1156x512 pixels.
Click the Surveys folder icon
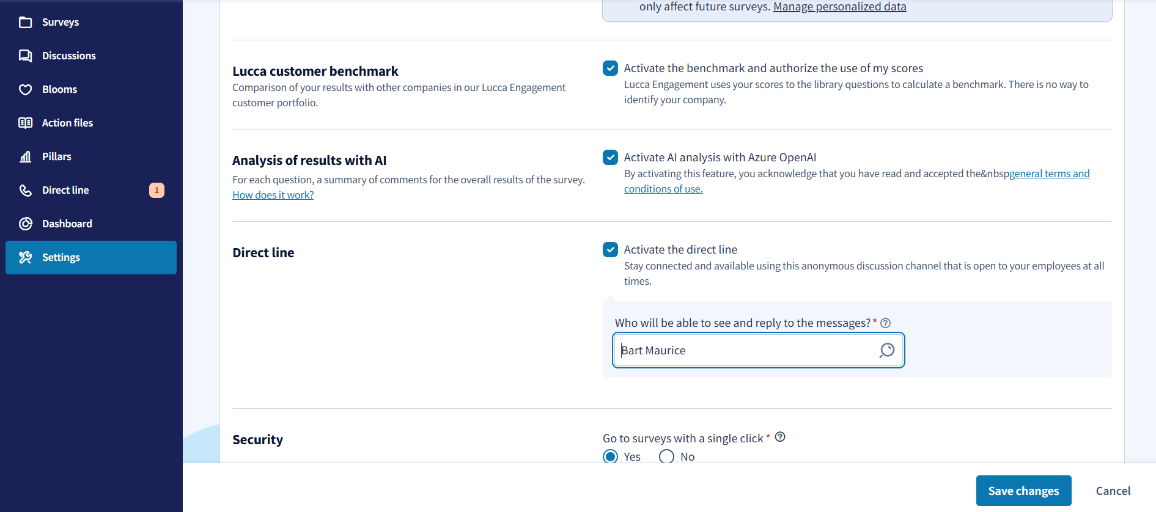(25, 23)
